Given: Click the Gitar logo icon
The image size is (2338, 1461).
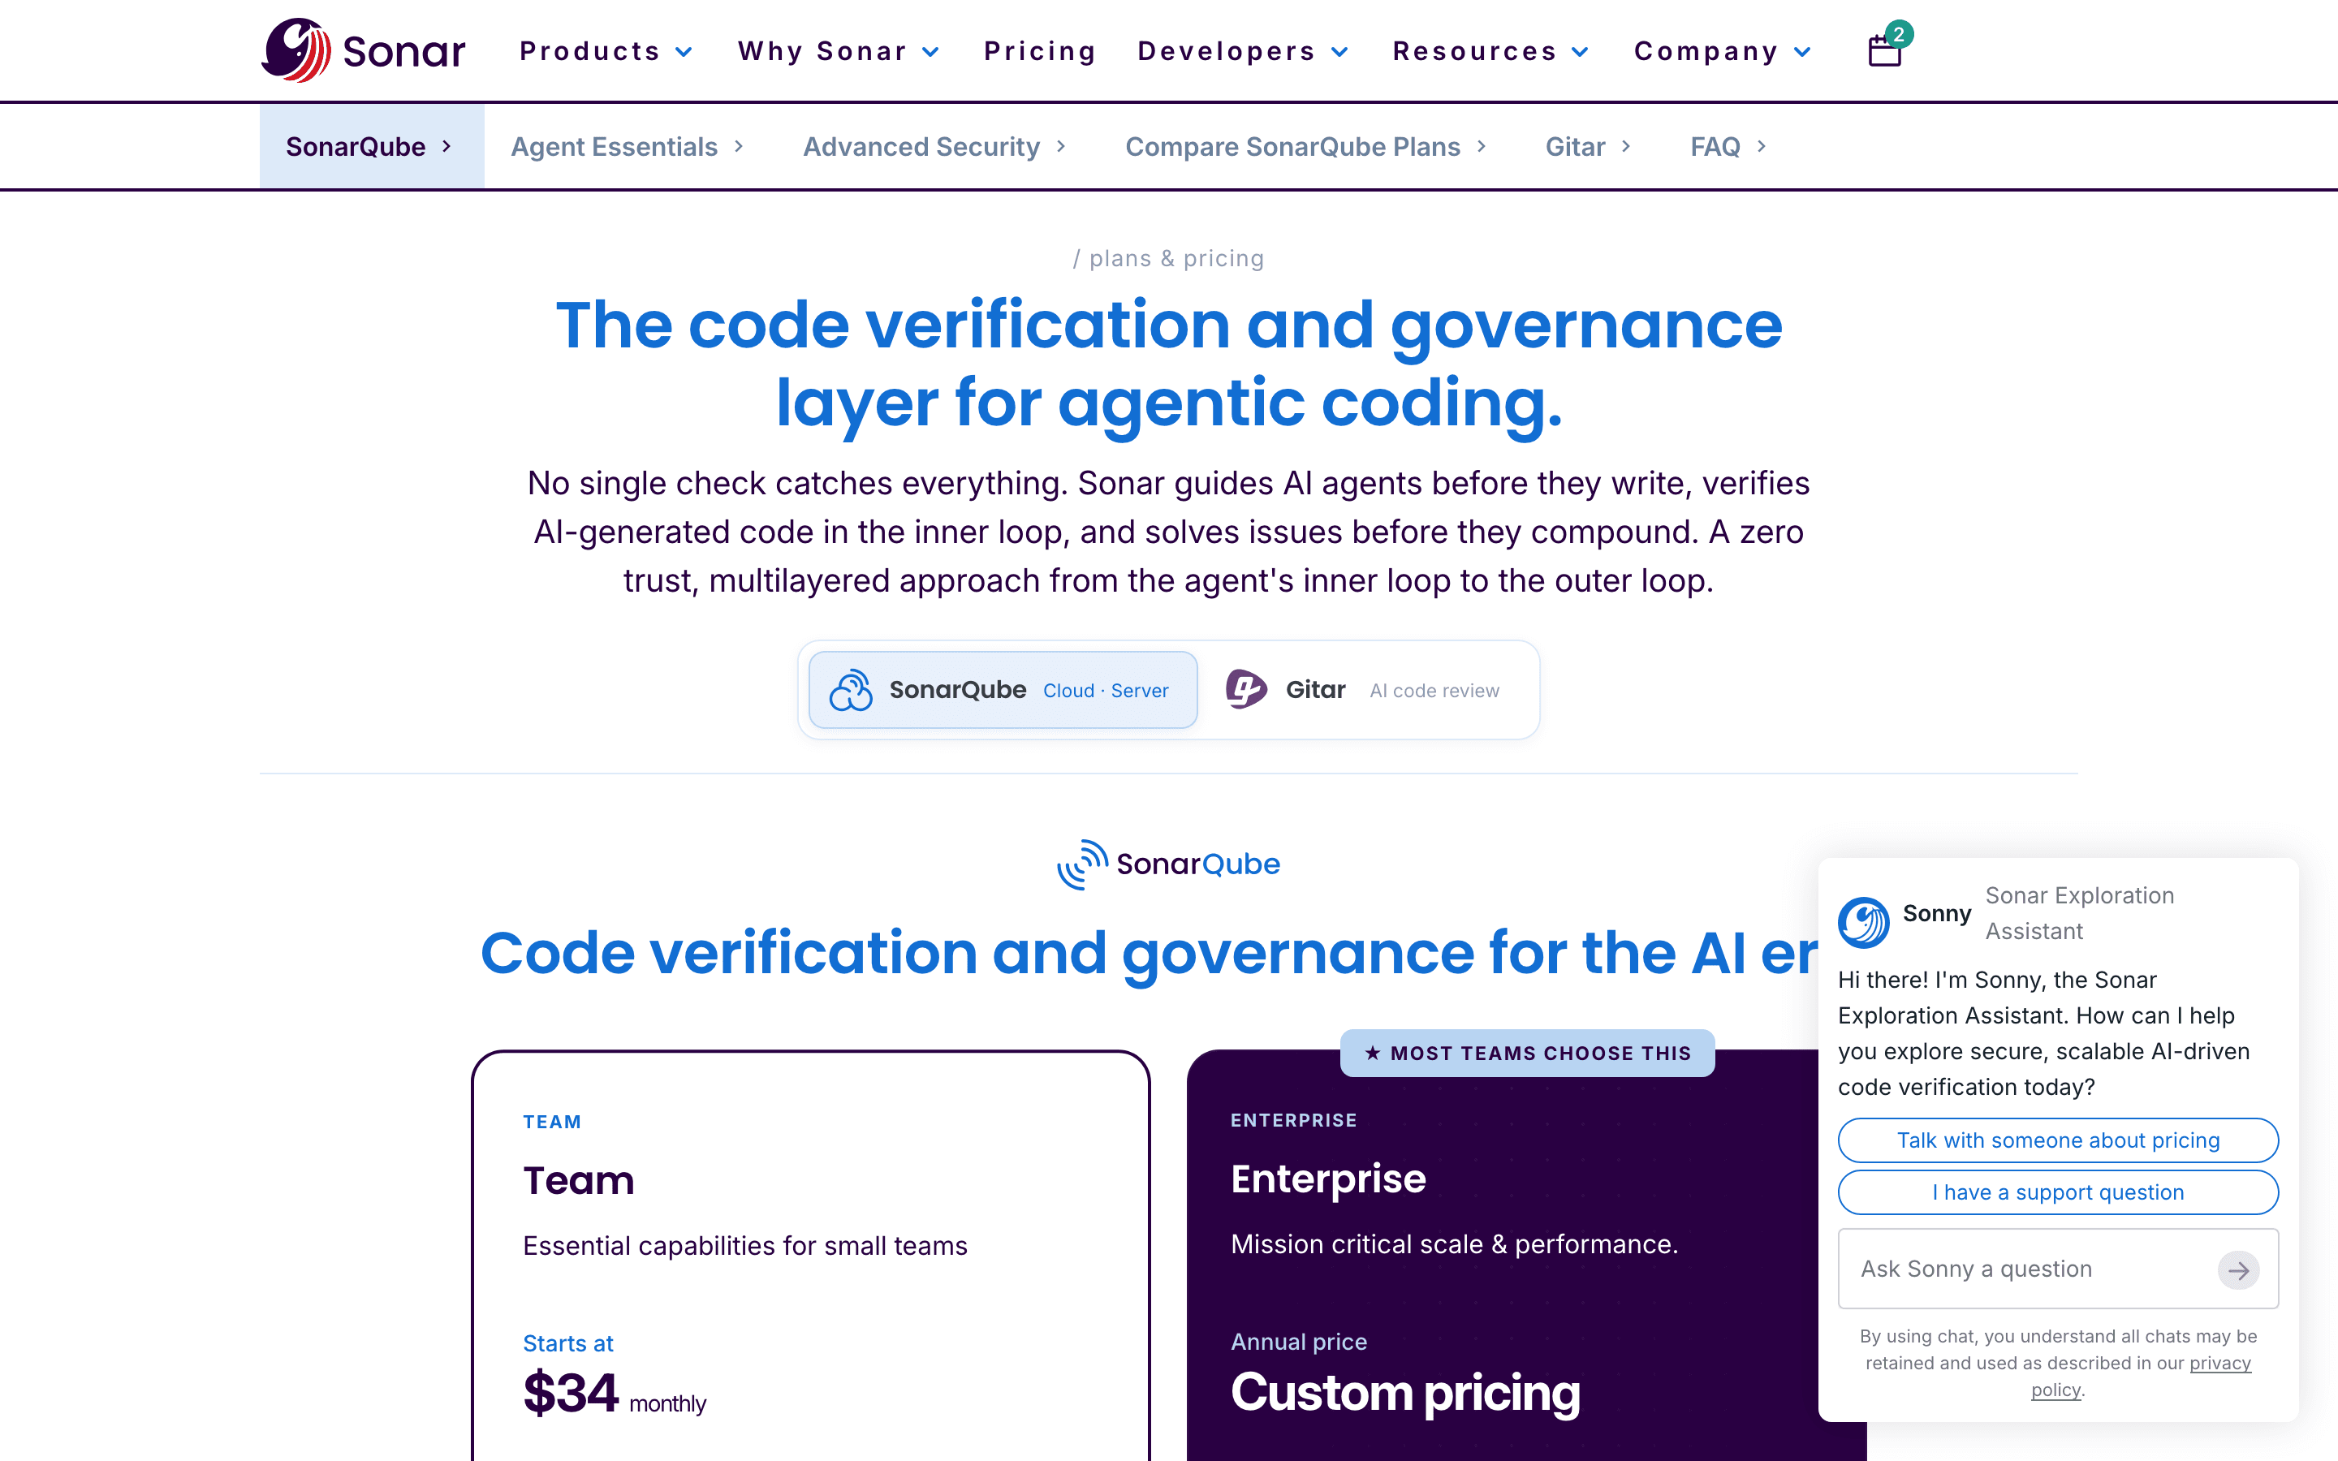Looking at the screenshot, I should [1246, 690].
